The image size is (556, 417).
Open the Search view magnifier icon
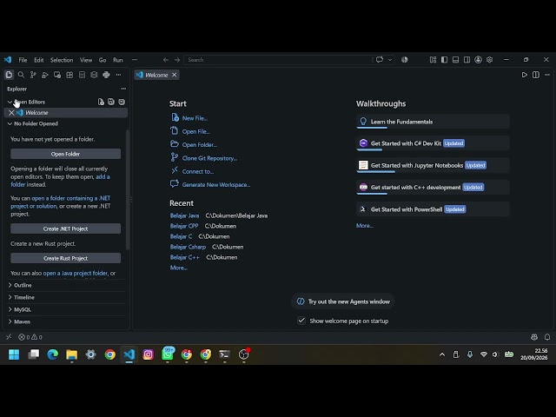click(x=21, y=75)
